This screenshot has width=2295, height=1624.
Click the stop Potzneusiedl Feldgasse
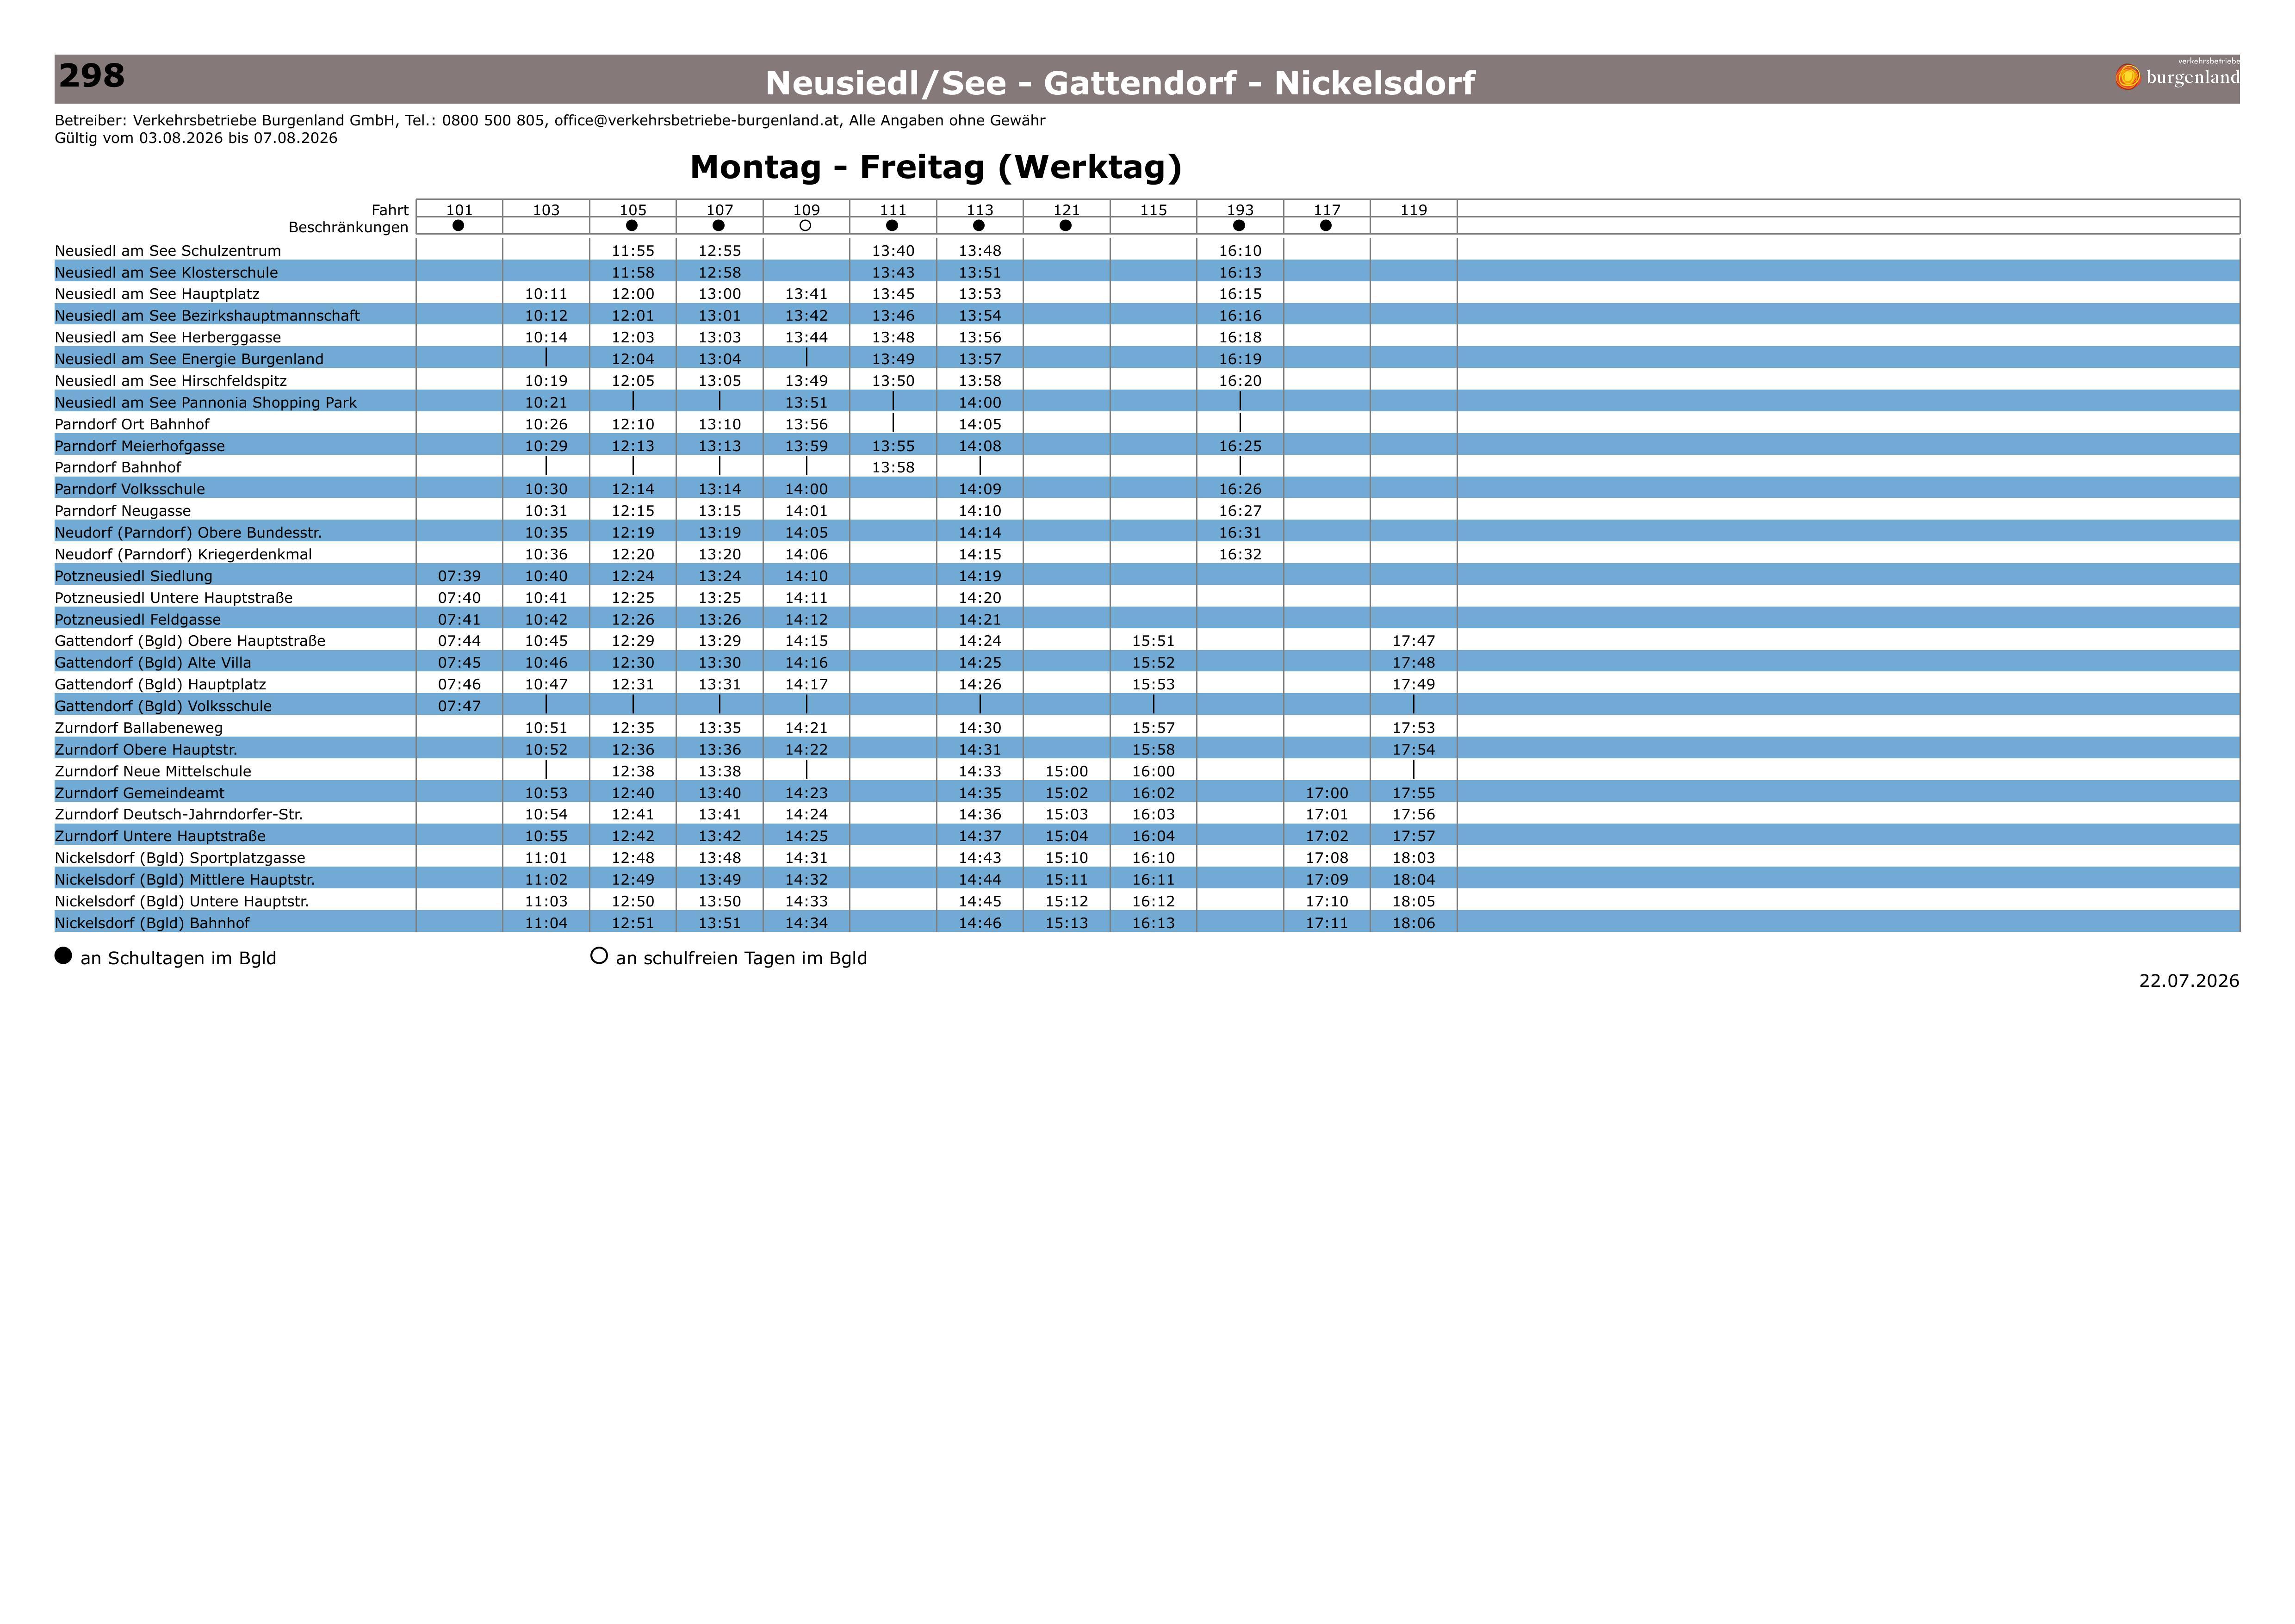pyautogui.click(x=138, y=620)
